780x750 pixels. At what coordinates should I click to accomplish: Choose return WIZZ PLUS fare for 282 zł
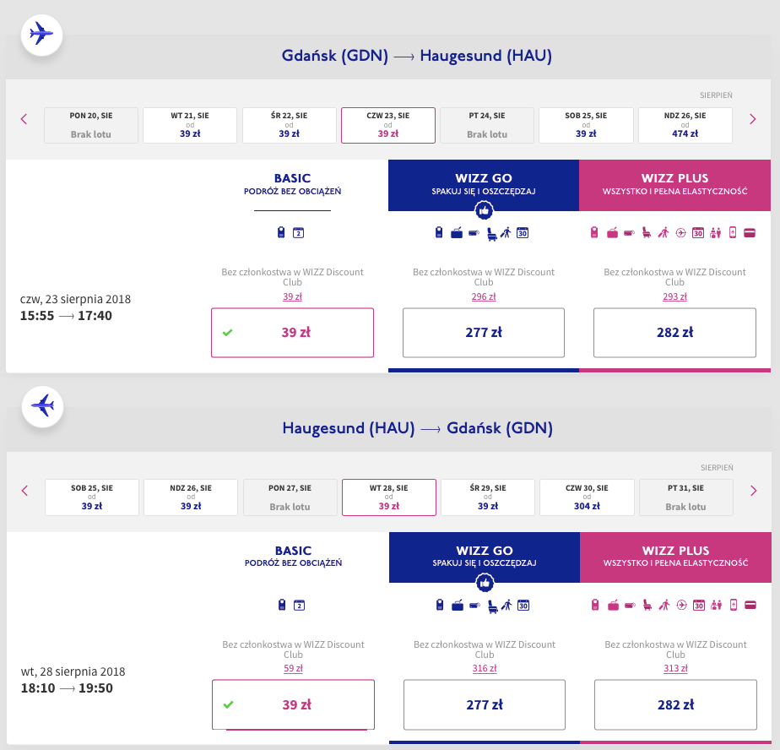pyautogui.click(x=675, y=704)
